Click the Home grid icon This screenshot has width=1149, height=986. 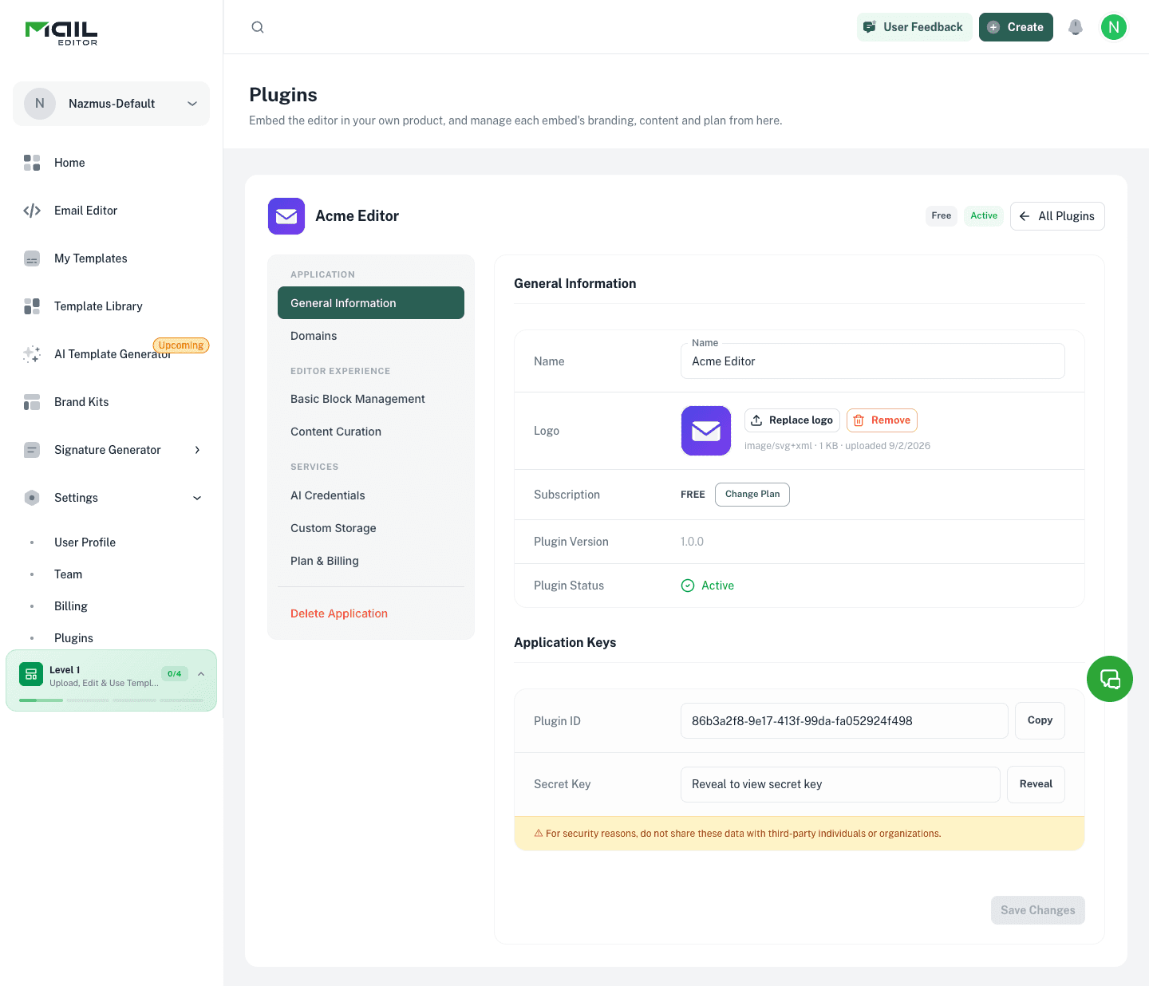coord(32,163)
